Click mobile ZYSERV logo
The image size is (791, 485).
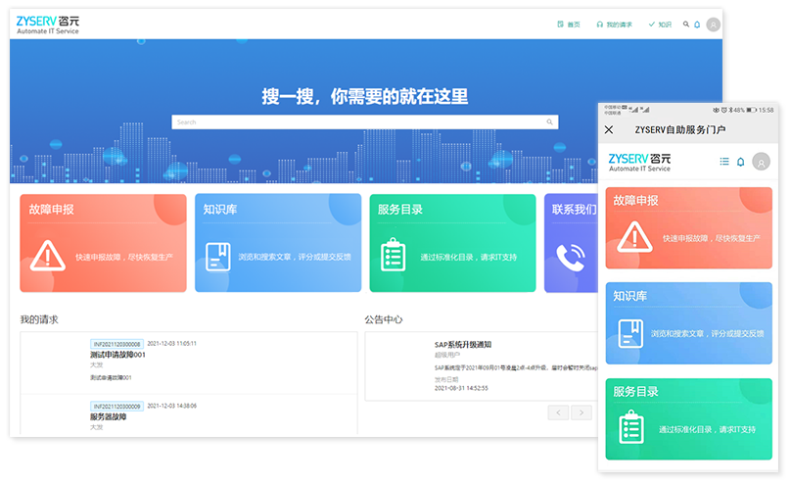point(639,162)
